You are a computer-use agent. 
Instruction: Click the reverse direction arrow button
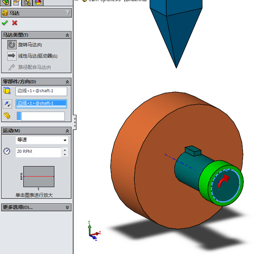pos(7,103)
